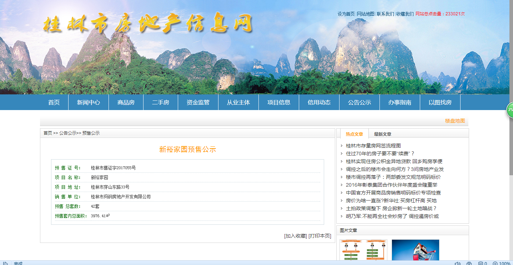This screenshot has width=513, height=265.
Task: Select the 热点文章 tab
Action: pos(354,134)
